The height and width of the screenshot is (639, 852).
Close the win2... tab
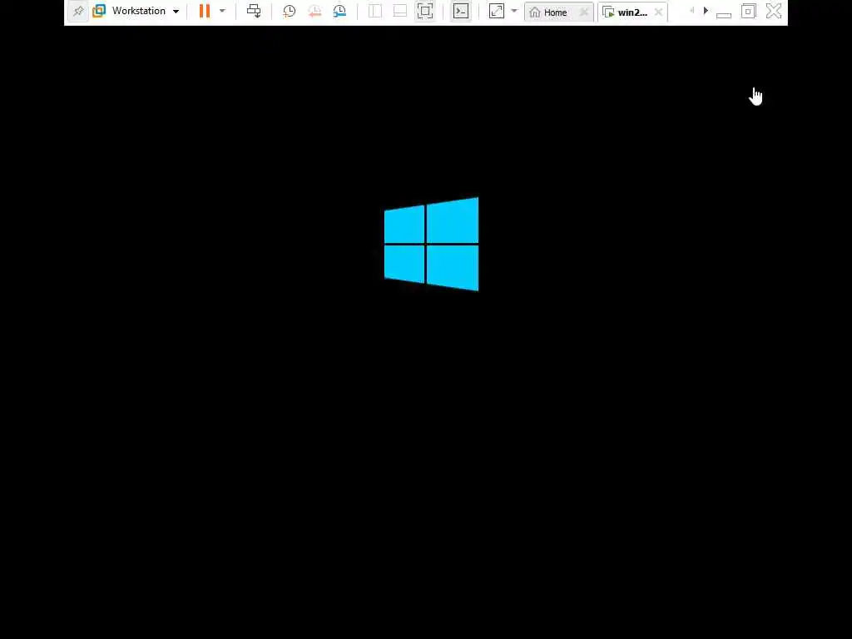point(658,12)
